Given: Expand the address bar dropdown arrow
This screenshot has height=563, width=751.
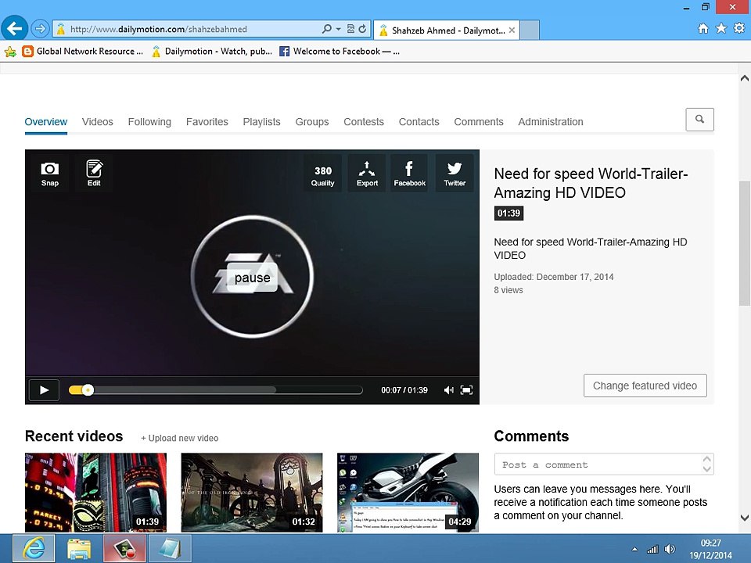Looking at the screenshot, I should pyautogui.click(x=338, y=29).
